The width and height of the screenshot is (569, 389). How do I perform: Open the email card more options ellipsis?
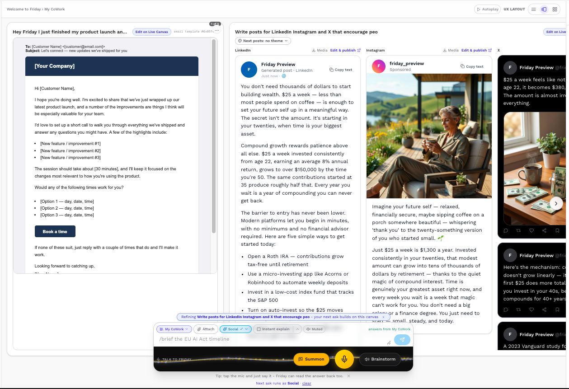click(x=216, y=31)
